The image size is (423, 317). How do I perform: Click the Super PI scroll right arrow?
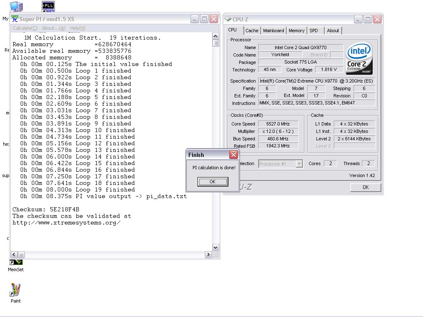click(x=208, y=255)
